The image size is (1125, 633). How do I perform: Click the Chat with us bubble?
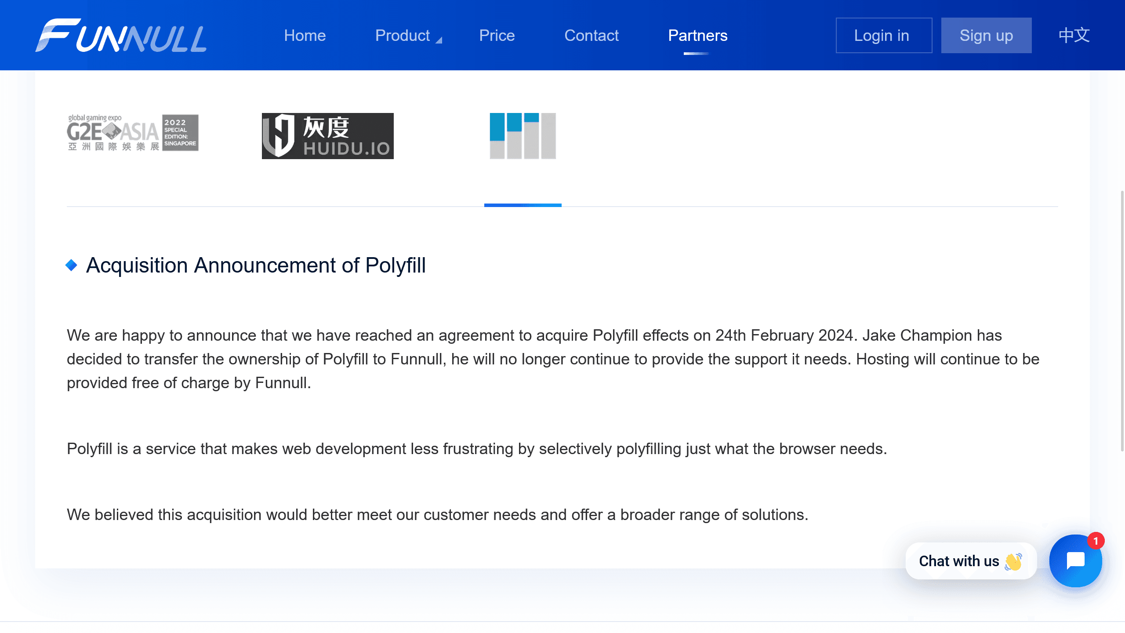click(x=971, y=561)
